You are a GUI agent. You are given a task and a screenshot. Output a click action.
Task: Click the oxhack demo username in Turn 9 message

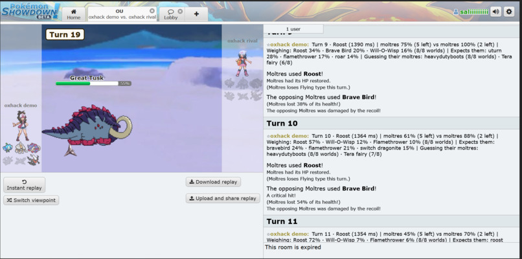pos(289,44)
